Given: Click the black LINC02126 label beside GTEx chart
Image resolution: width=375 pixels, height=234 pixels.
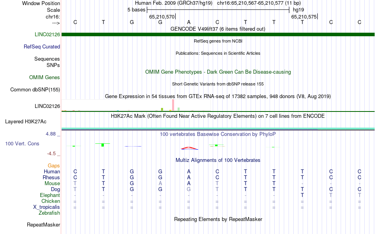Looking at the screenshot, I should coord(47,106).
